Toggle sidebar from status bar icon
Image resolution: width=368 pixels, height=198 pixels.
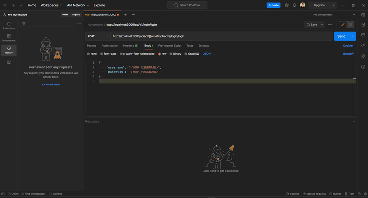[x=3, y=194]
